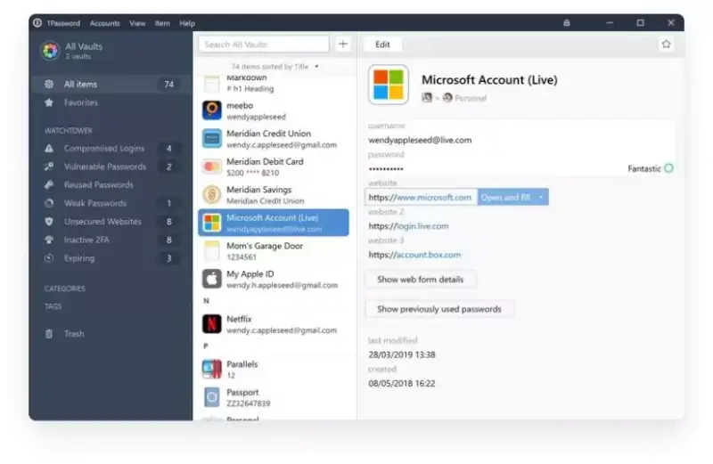713x464 pixels.
Task: Mark item as favorite with star icon
Action: click(666, 44)
